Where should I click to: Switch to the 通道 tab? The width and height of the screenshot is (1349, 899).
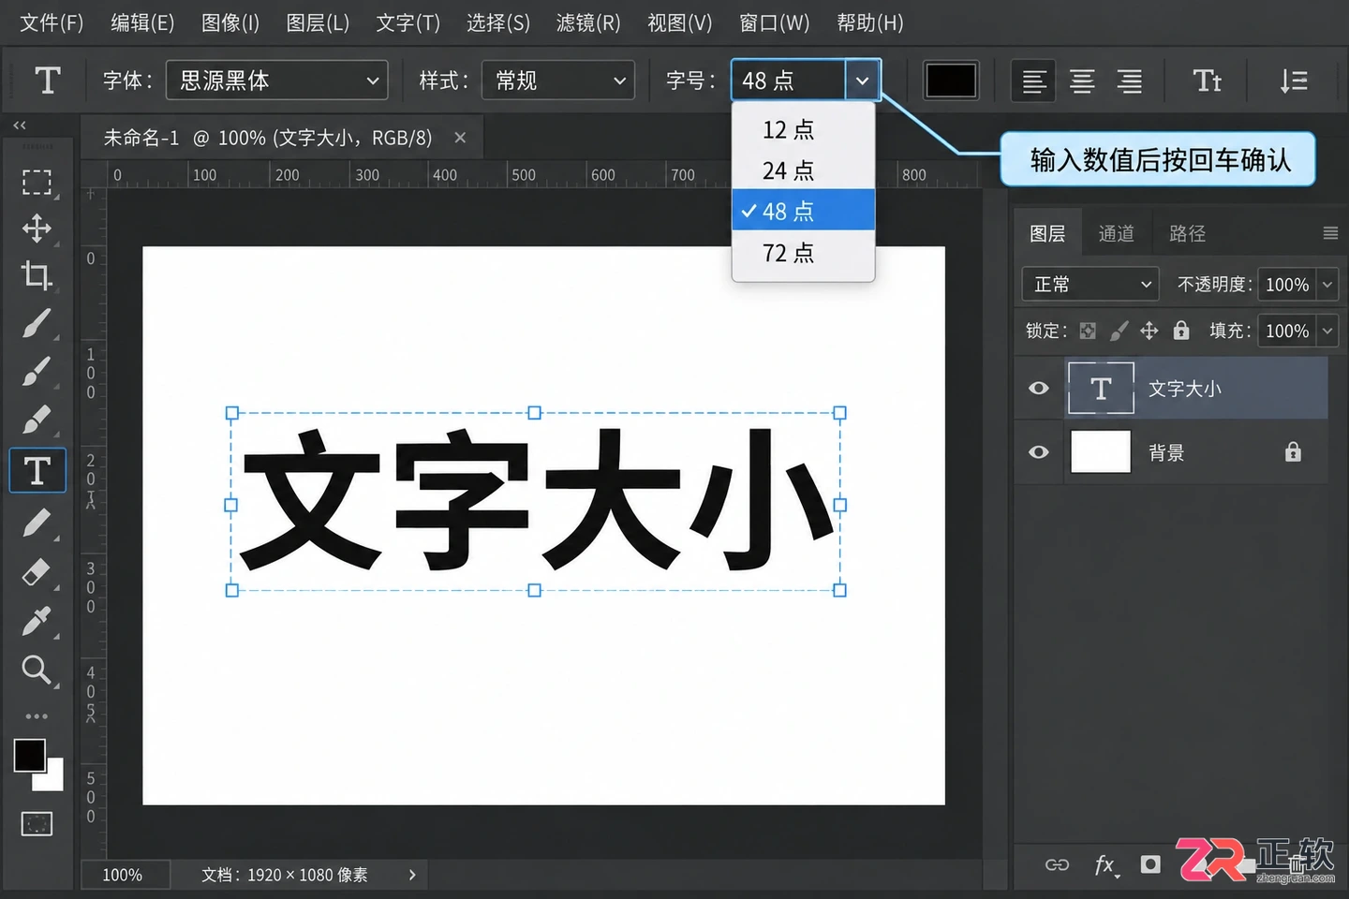(x=1116, y=233)
